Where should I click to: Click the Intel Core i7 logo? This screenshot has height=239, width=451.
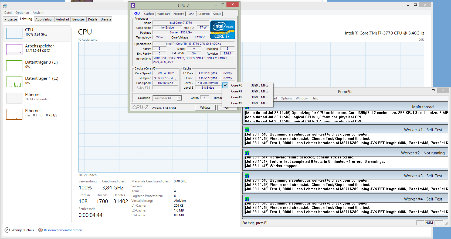coord(223,30)
